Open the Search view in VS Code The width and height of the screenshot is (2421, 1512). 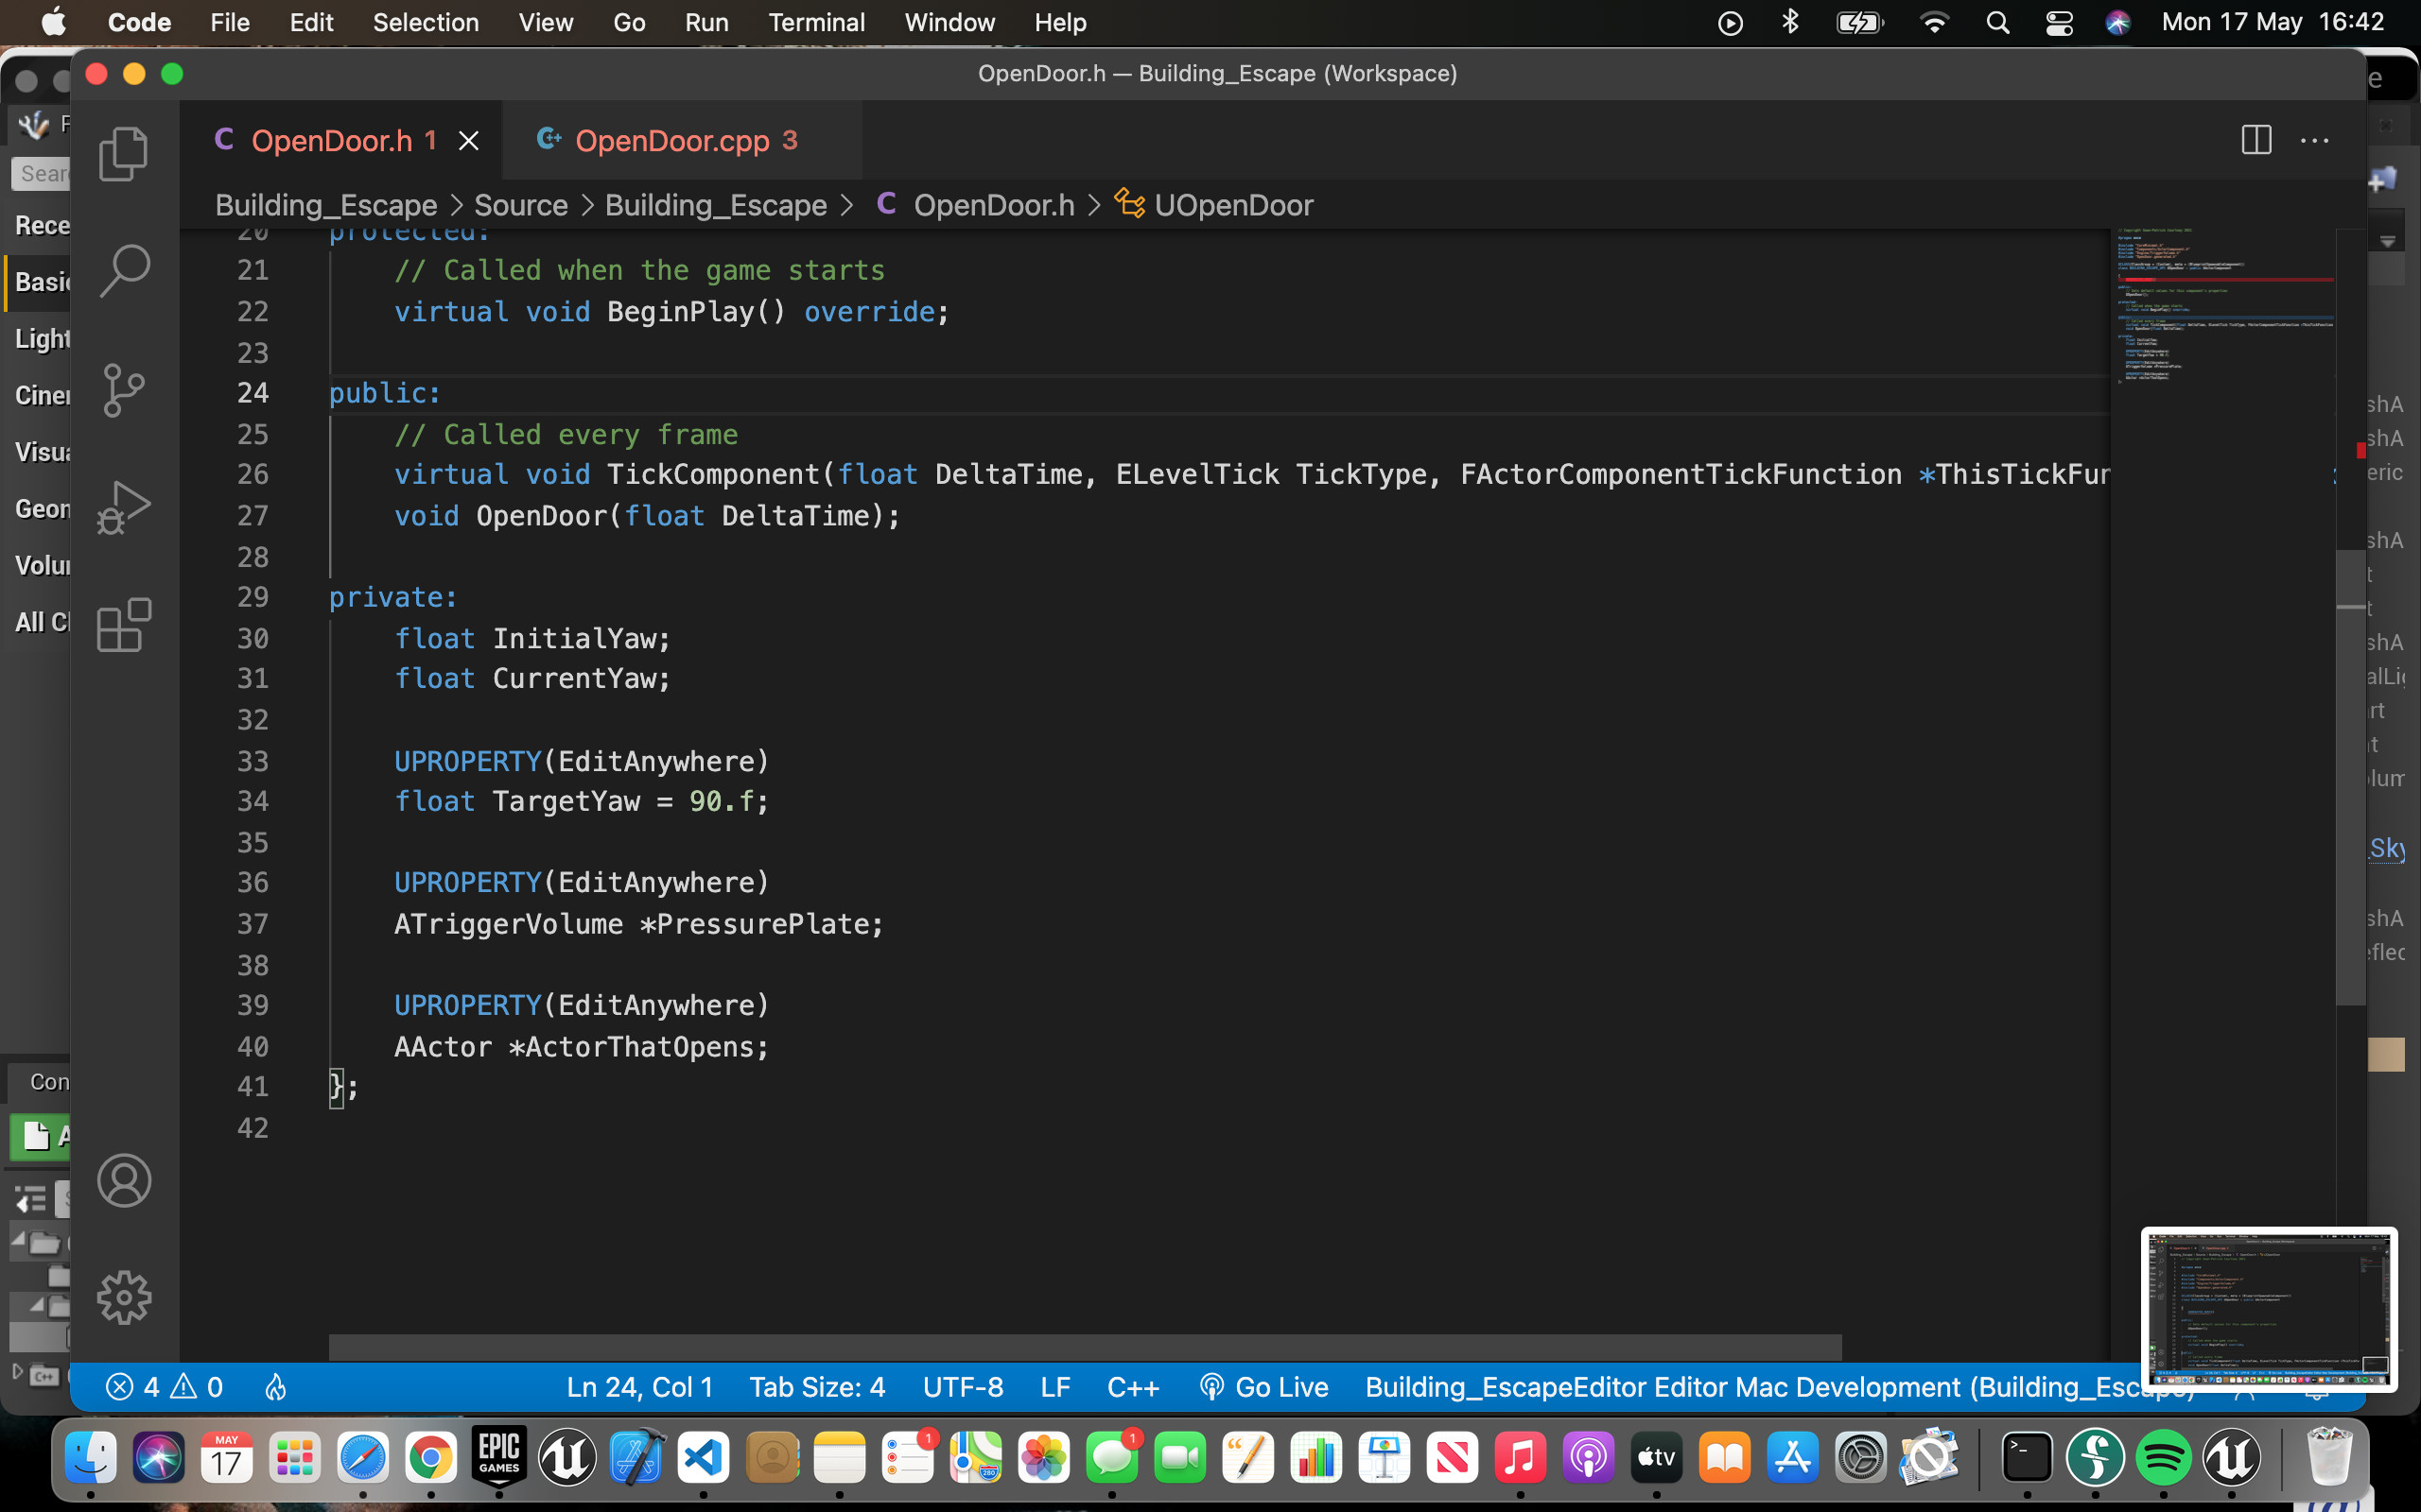point(123,270)
